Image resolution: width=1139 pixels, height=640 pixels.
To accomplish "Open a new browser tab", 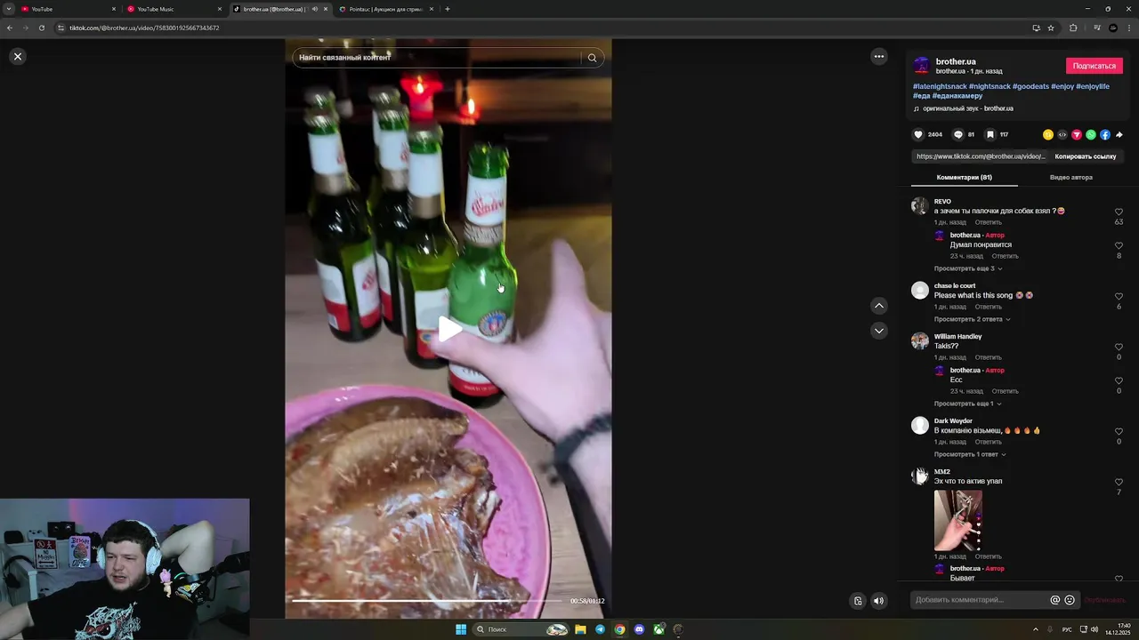I will [448, 9].
